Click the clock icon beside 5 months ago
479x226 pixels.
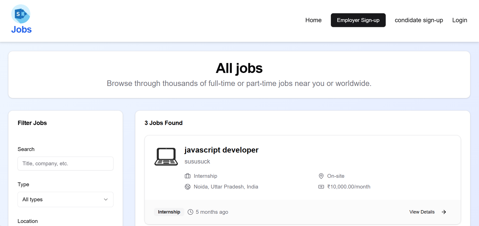(190, 212)
